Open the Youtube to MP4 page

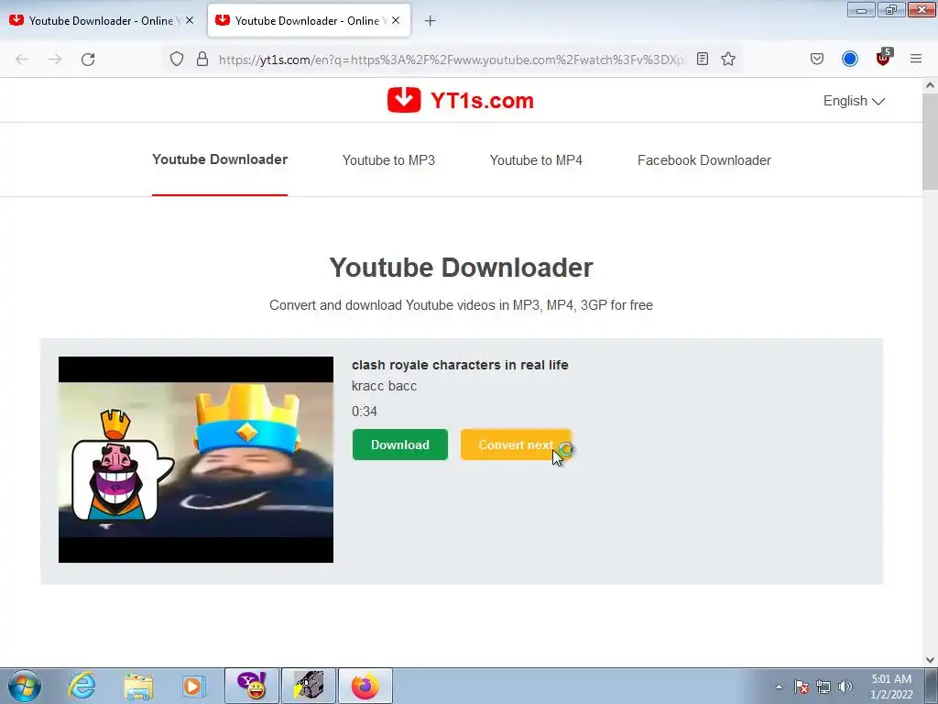536,160
